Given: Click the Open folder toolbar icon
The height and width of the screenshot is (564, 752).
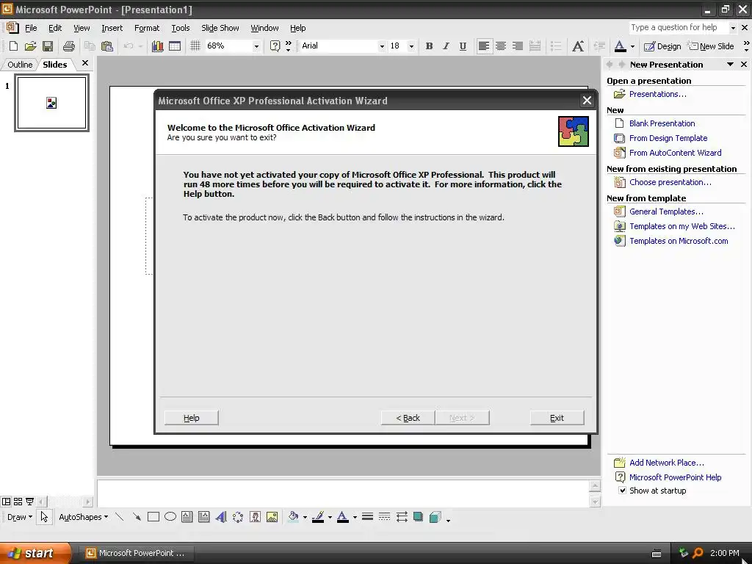Looking at the screenshot, I should pyautogui.click(x=31, y=46).
